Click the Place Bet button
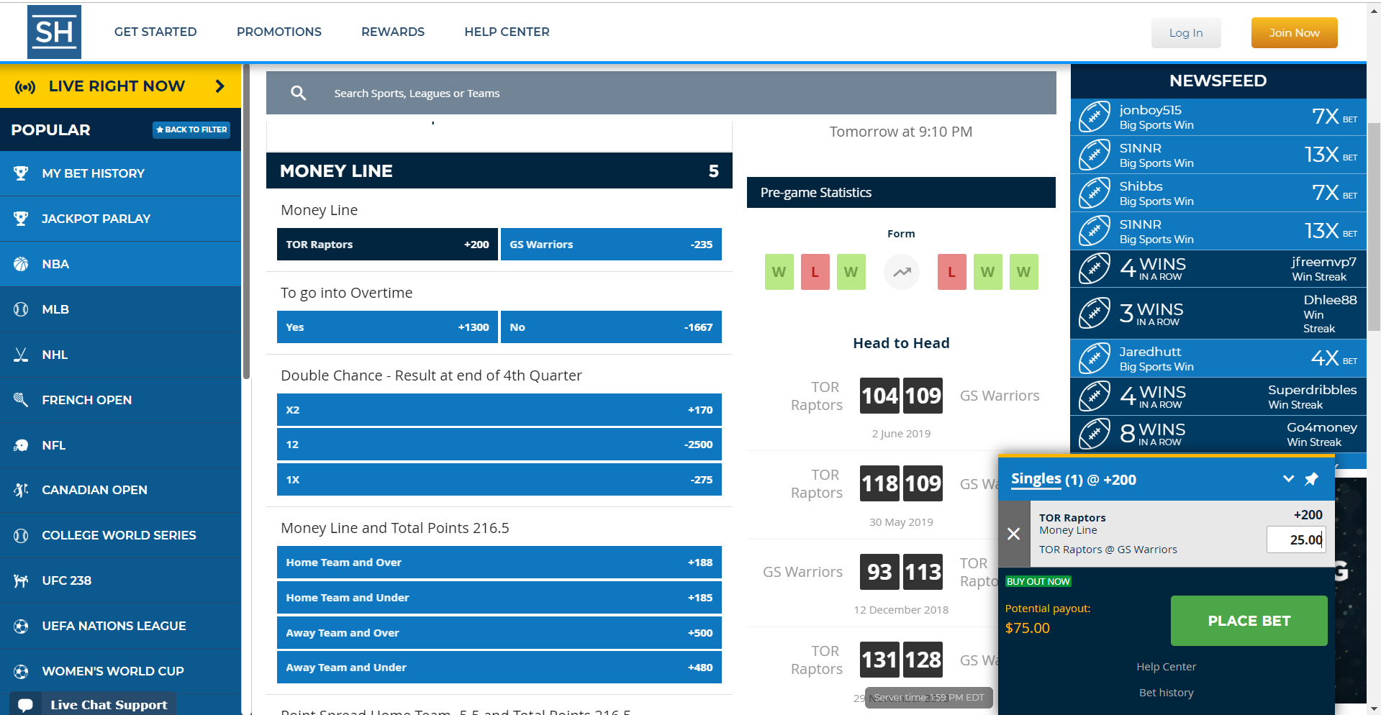Image resolution: width=1381 pixels, height=715 pixels. [1249, 620]
